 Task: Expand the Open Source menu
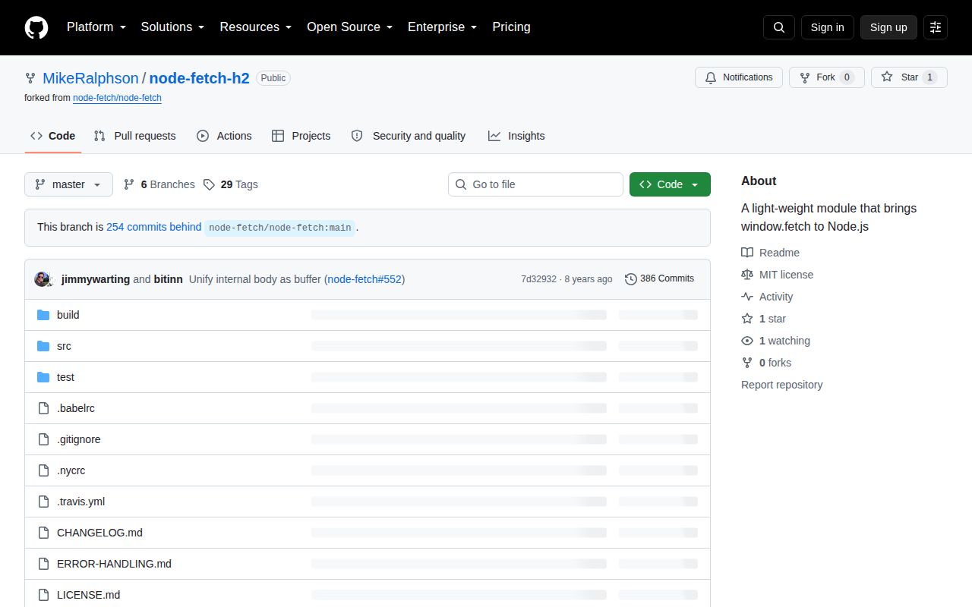pos(349,27)
